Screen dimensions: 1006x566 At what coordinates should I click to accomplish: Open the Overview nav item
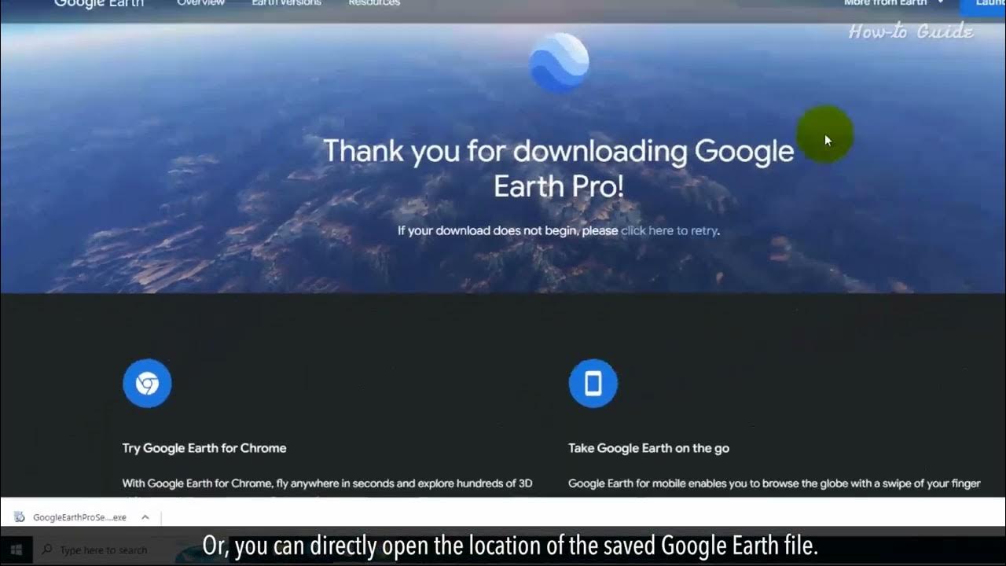pyautogui.click(x=200, y=3)
